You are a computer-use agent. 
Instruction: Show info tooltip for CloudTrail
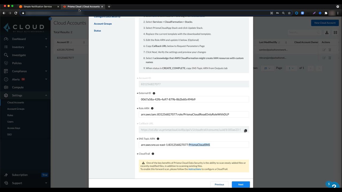(153, 154)
